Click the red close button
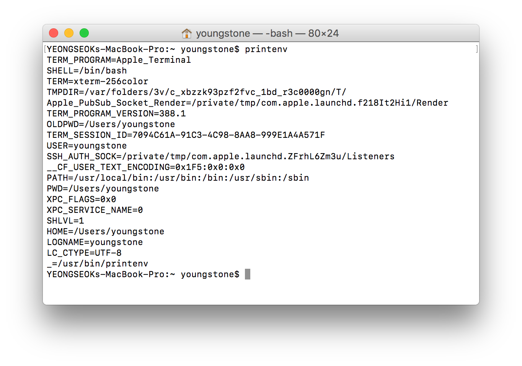The image size is (522, 366). point(54,33)
